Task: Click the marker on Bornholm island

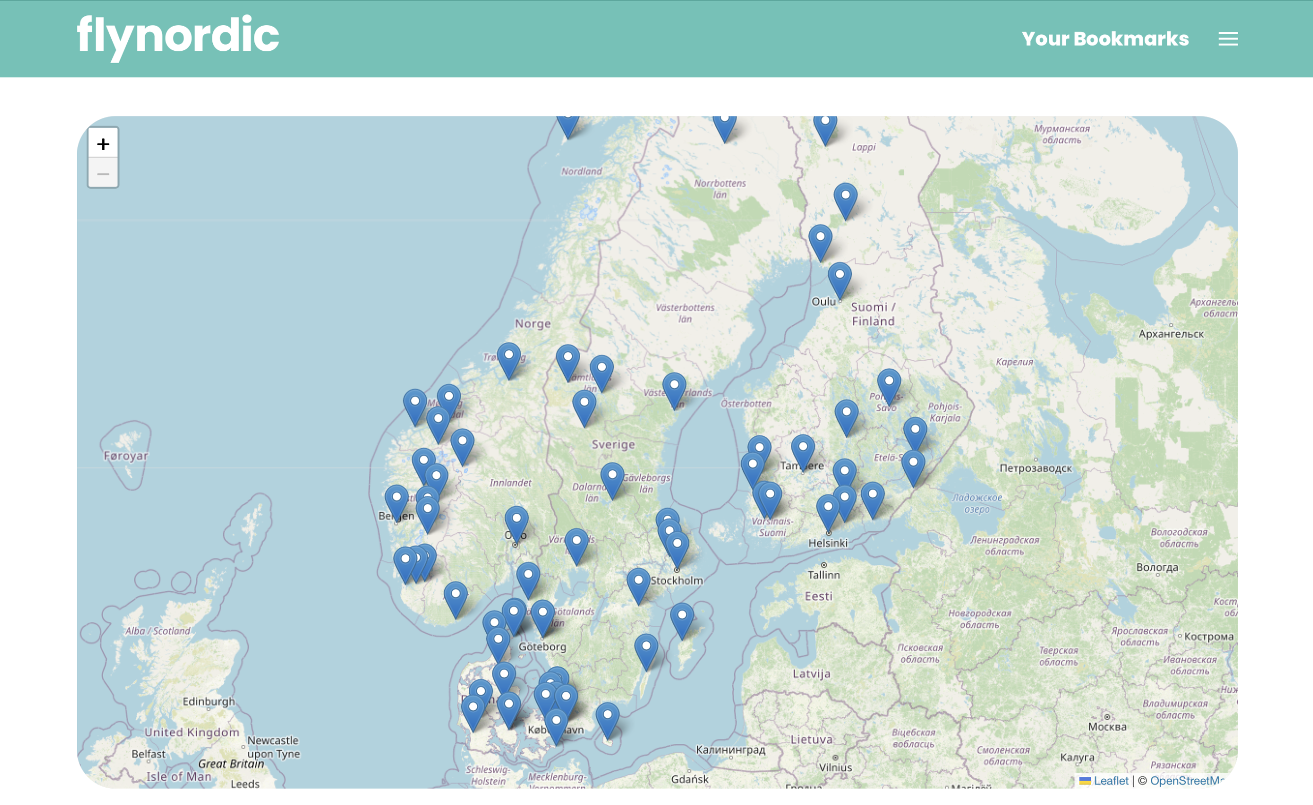Action: click(607, 718)
